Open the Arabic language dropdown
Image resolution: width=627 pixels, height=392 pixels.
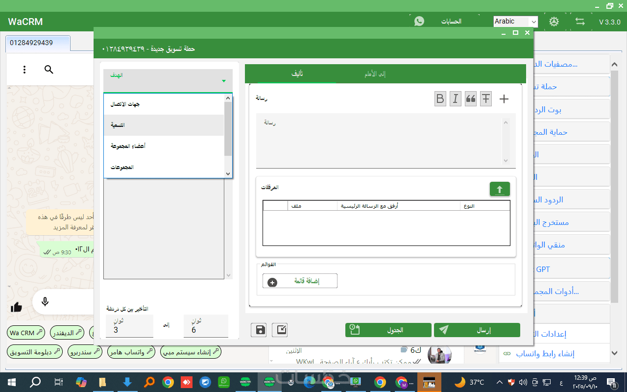(x=515, y=22)
